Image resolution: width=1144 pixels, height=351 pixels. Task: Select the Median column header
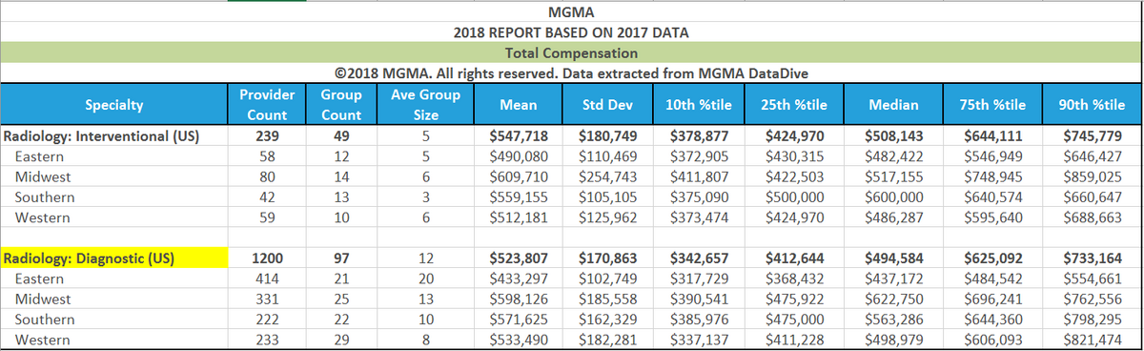coord(894,105)
